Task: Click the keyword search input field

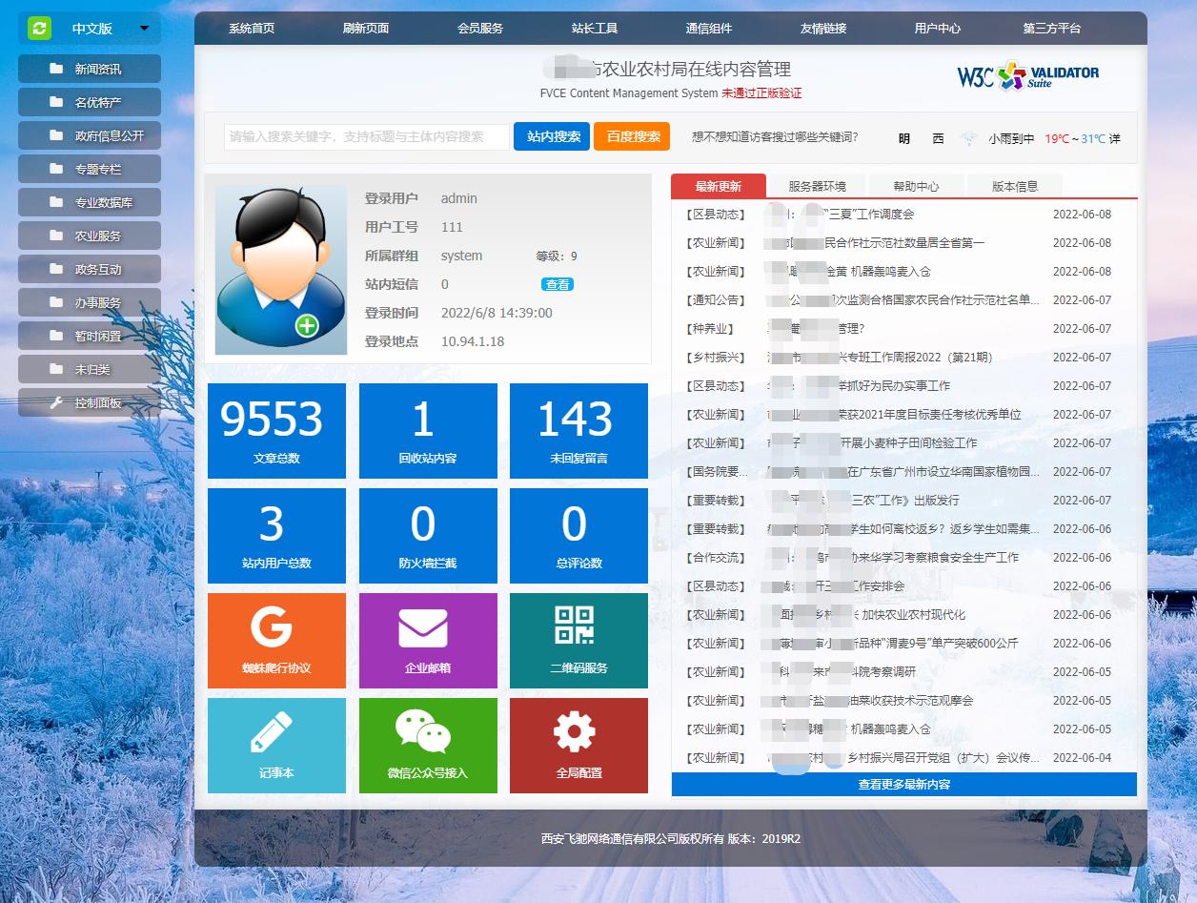Action: pyautogui.click(x=362, y=137)
